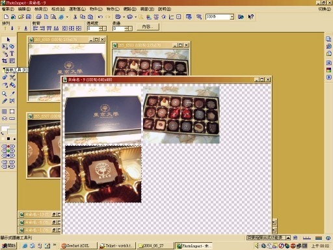Click the 切換 switch button at top right
The width and height of the screenshot is (333, 250).
[x=325, y=9]
